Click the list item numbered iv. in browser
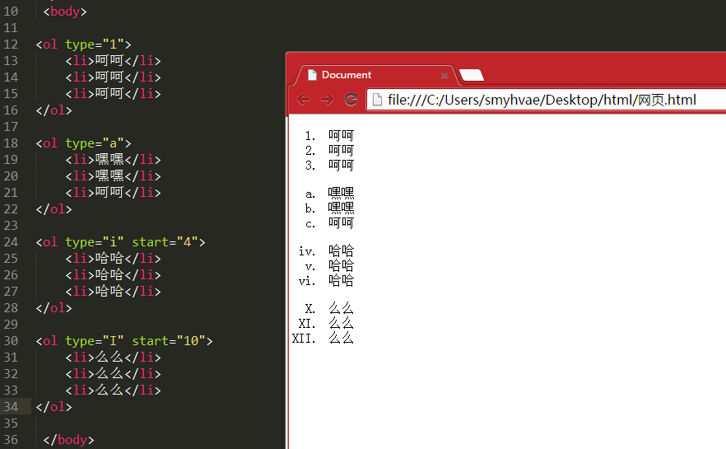The width and height of the screenshot is (726, 449). [x=341, y=251]
